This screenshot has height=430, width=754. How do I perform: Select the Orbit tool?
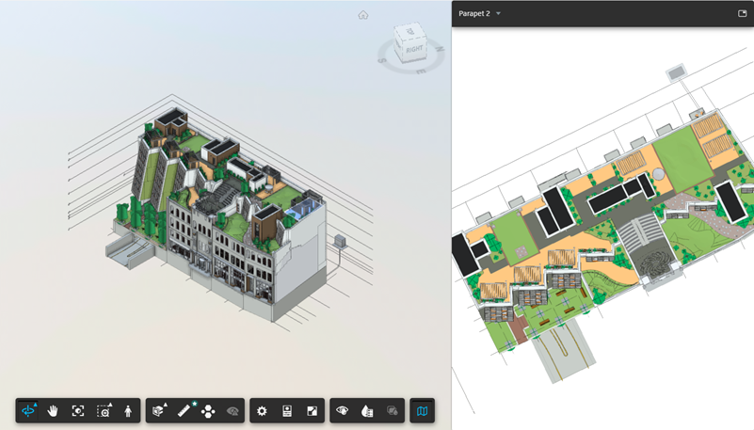tap(28, 411)
